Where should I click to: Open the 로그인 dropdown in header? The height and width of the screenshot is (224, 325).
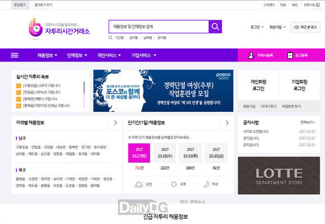[257, 27]
